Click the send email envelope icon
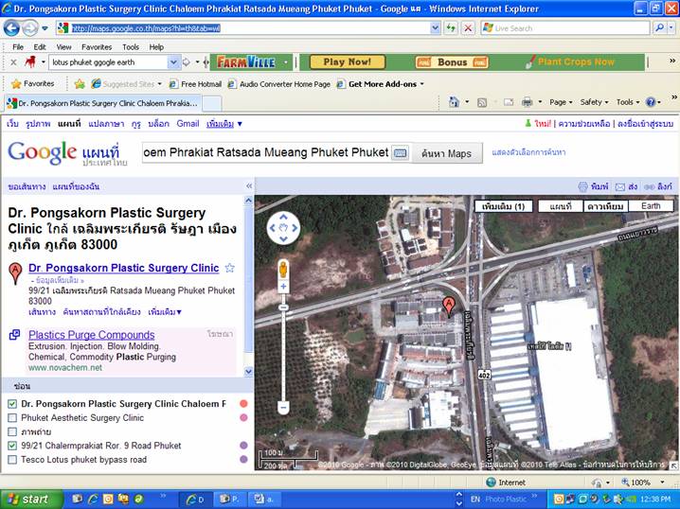680x509 pixels. point(620,186)
